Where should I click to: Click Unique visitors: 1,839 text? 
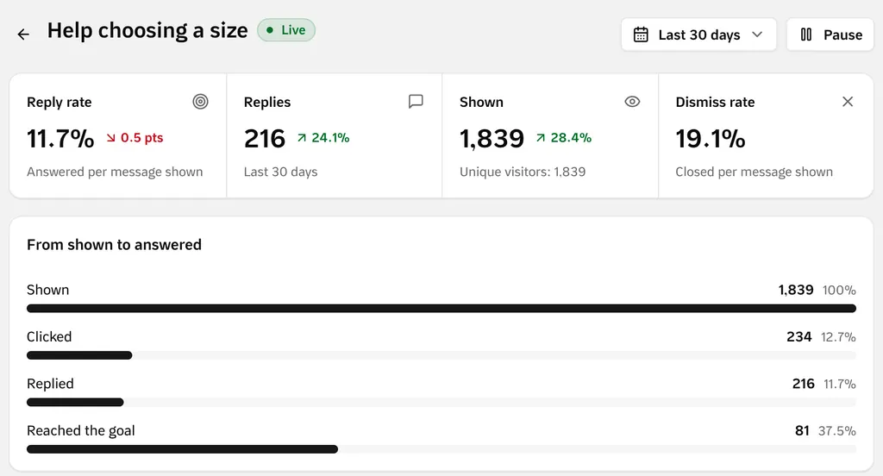pyautogui.click(x=523, y=172)
